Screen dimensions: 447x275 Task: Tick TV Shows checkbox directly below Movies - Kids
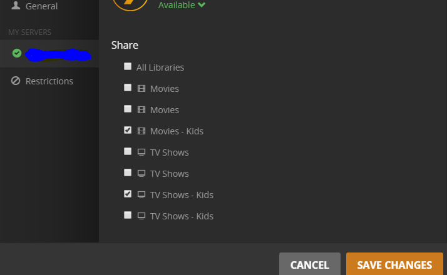[x=128, y=151]
